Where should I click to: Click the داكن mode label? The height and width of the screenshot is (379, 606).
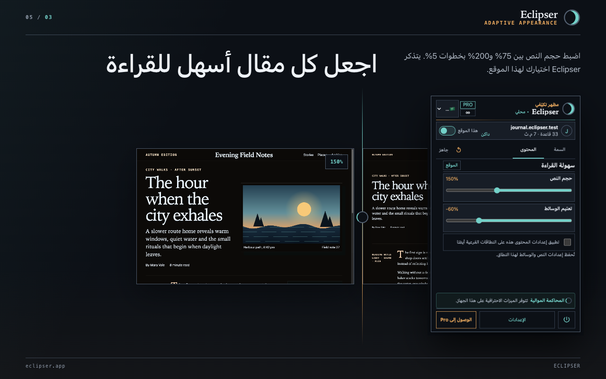pyautogui.click(x=485, y=134)
